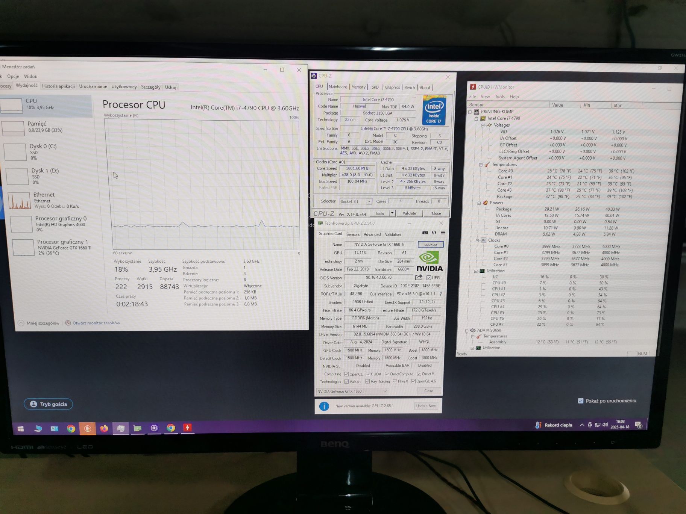Click the Intel Core i7 logo in CPU-Z

(x=434, y=110)
